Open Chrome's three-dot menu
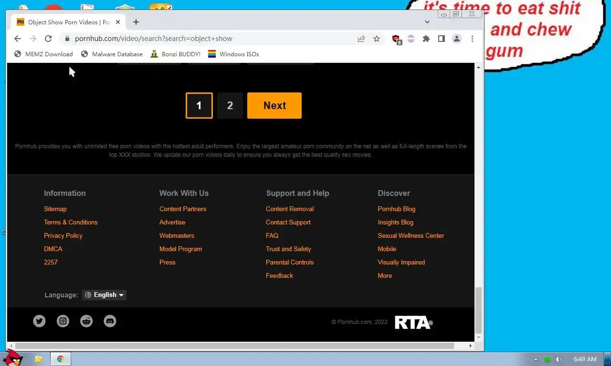This screenshot has height=366, width=611. click(x=472, y=39)
